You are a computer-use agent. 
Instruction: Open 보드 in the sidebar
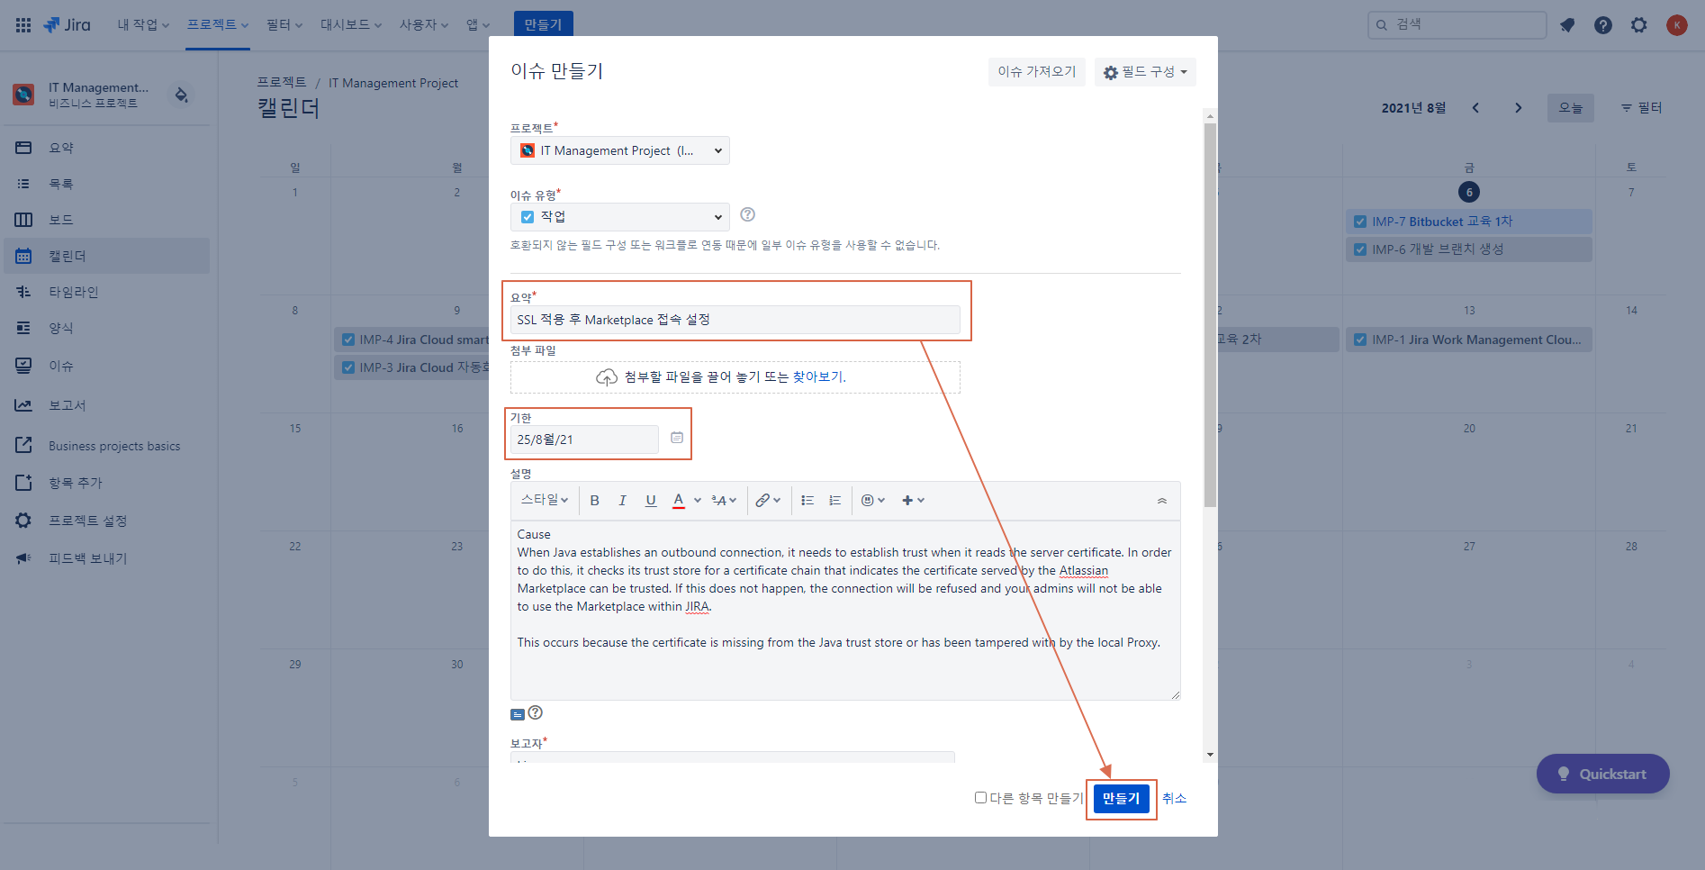pyautogui.click(x=107, y=220)
